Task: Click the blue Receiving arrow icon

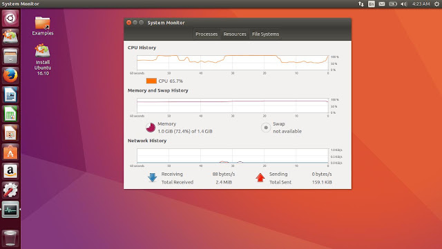Action: pos(152,177)
